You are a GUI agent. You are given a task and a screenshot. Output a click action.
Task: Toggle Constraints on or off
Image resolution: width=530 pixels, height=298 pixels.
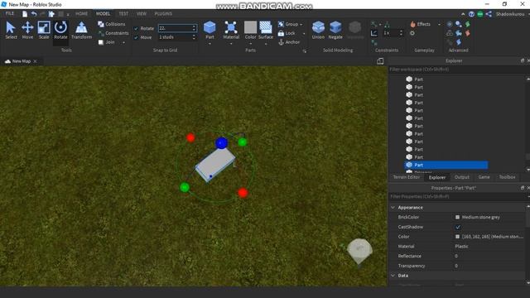coord(113,33)
